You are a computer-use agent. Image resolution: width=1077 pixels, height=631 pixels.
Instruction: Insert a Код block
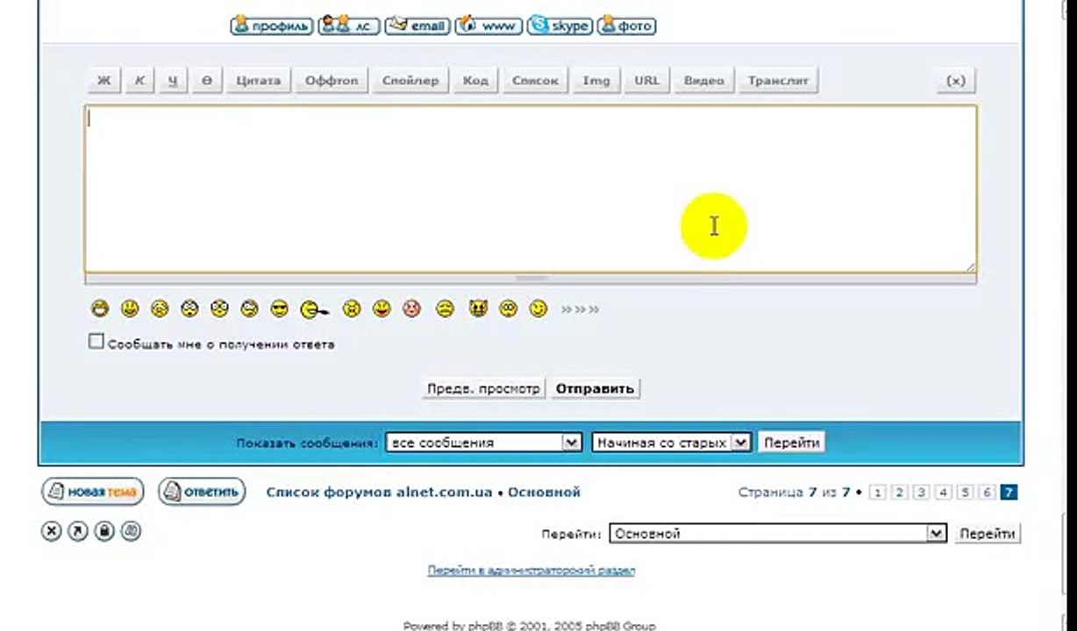coord(474,81)
